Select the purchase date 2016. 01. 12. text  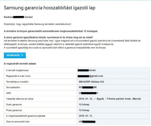(86, 99)
